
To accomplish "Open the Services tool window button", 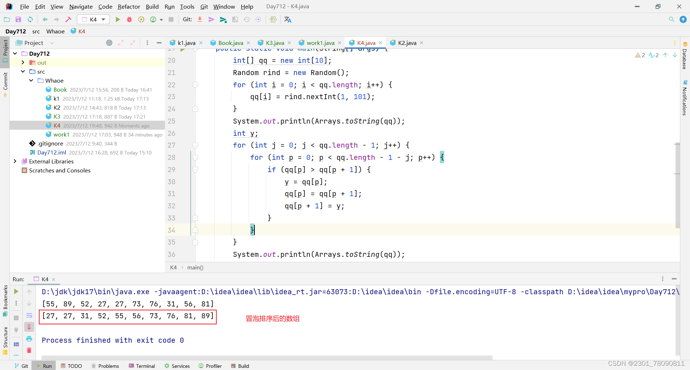I will pos(177,366).
